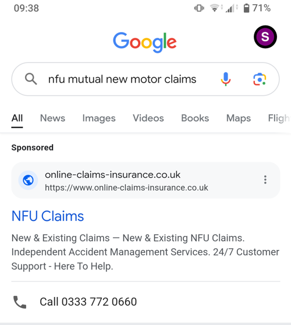Select the partially visible Flights tab
This screenshot has height=325, width=291.
pyautogui.click(x=279, y=118)
